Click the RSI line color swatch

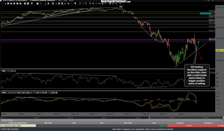point(8,71)
